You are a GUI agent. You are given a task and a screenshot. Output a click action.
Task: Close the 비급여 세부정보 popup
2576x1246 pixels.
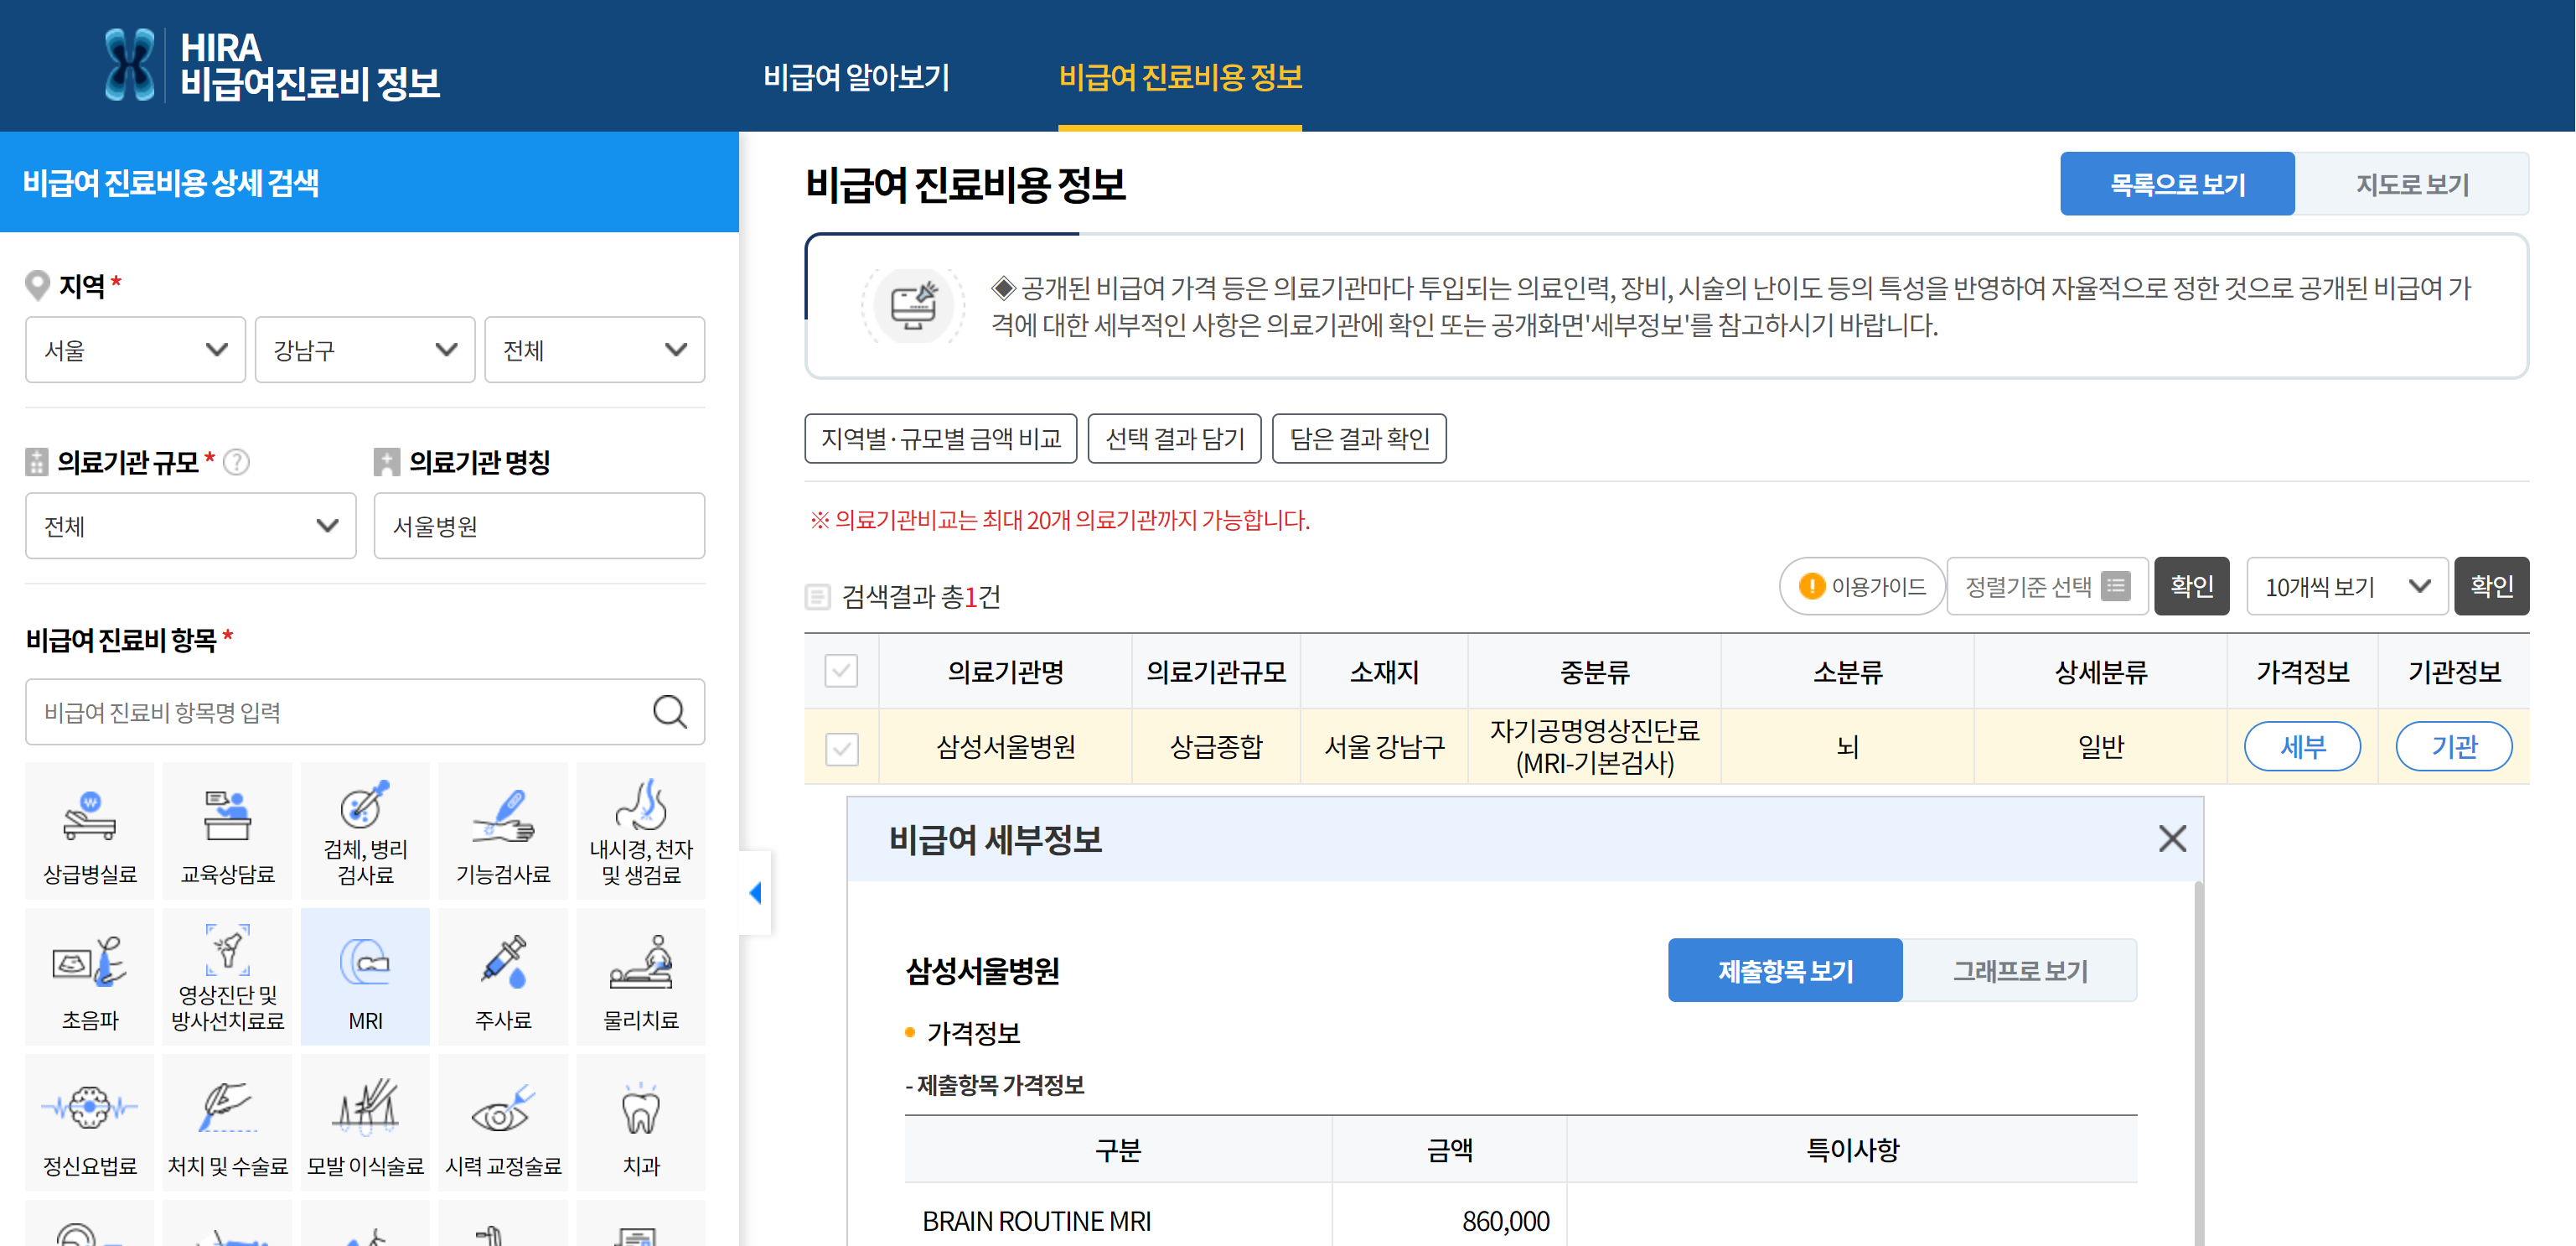[x=2172, y=838]
